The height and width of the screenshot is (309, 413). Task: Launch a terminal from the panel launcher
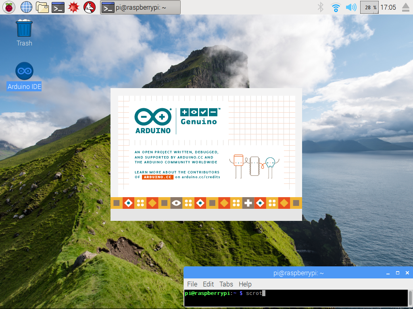(x=58, y=7)
